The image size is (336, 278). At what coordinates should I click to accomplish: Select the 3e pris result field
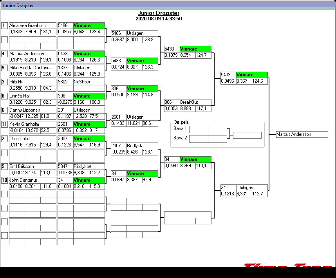(247, 135)
